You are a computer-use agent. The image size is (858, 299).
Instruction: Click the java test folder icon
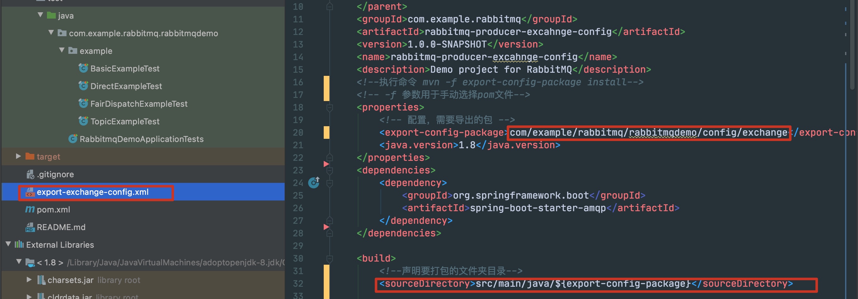click(x=51, y=15)
